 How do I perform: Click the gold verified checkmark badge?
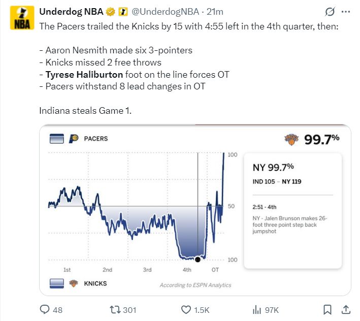tap(110, 12)
